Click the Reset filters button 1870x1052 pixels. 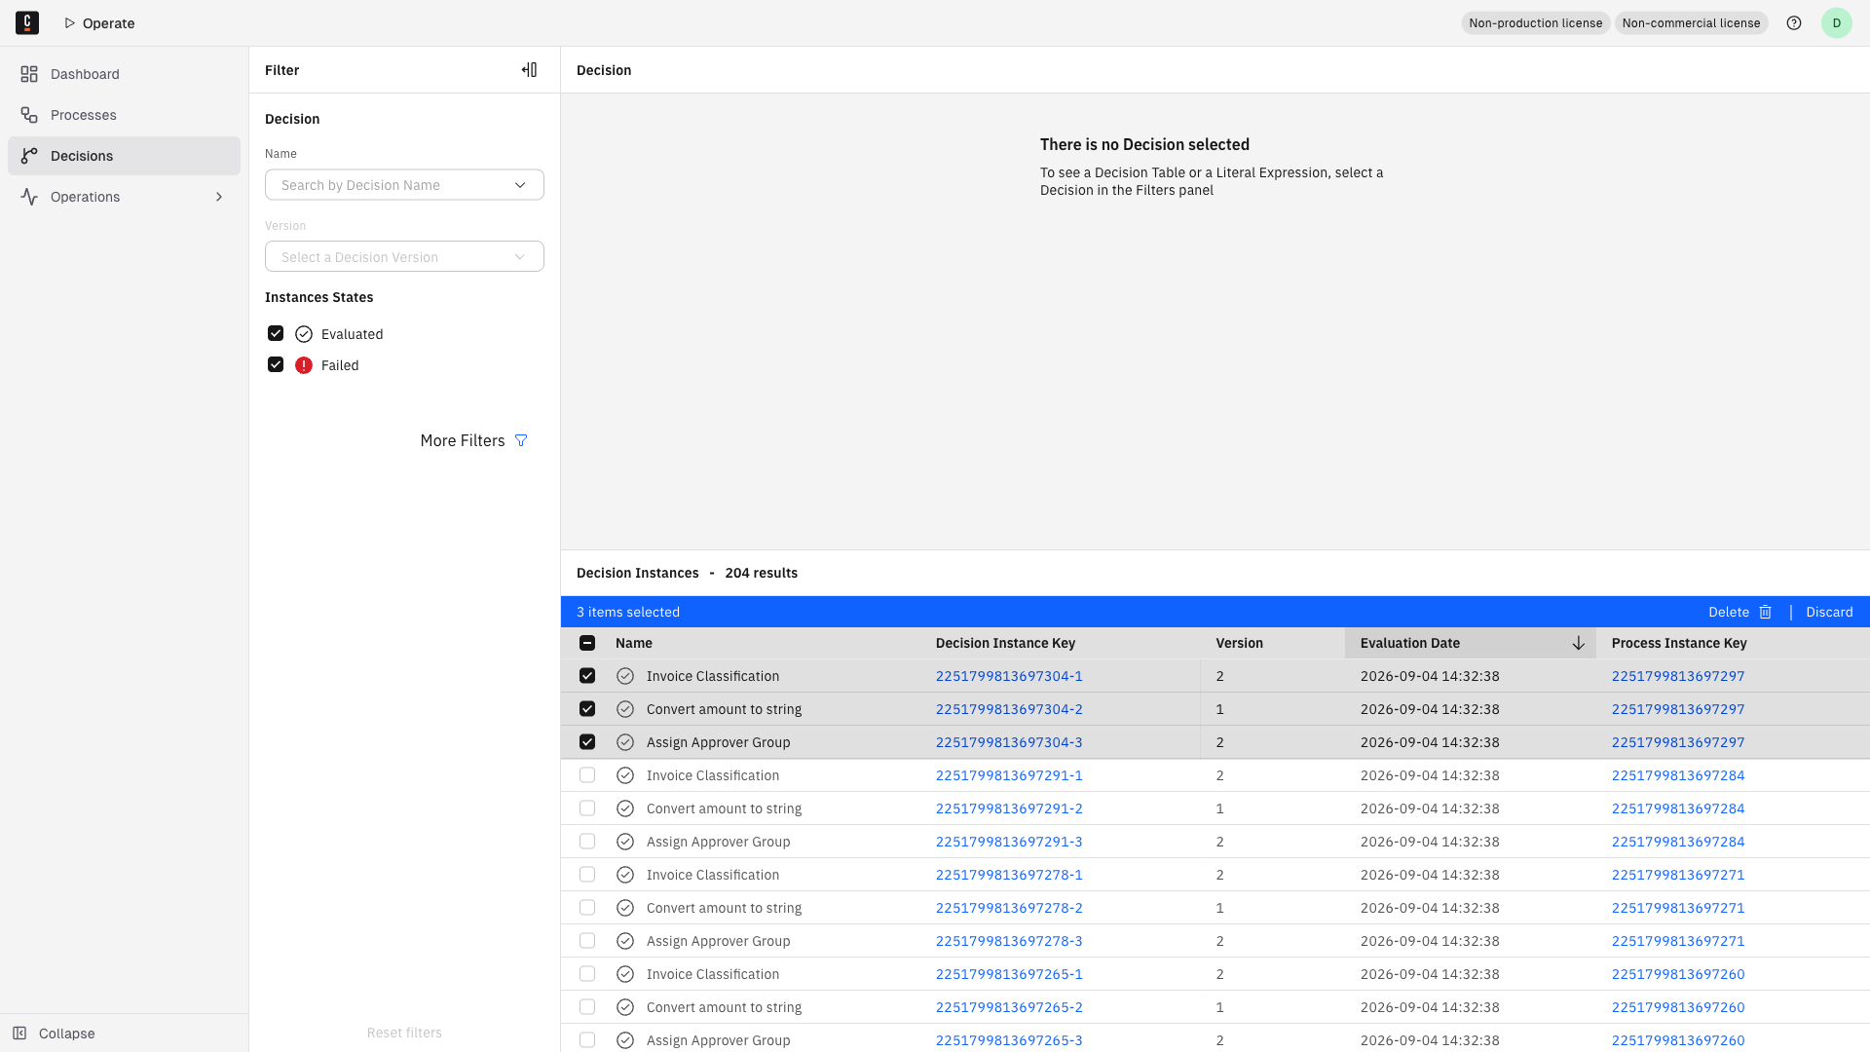coord(404,1033)
